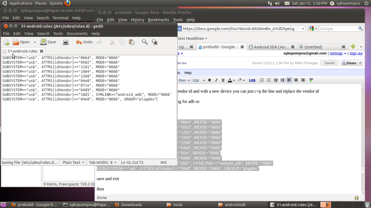The image size is (371, 208).
Task: Insert a numbered list in Google Docs
Action: click(x=262, y=80)
